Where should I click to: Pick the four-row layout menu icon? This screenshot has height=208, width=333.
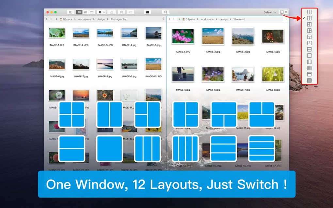[x=309, y=80]
